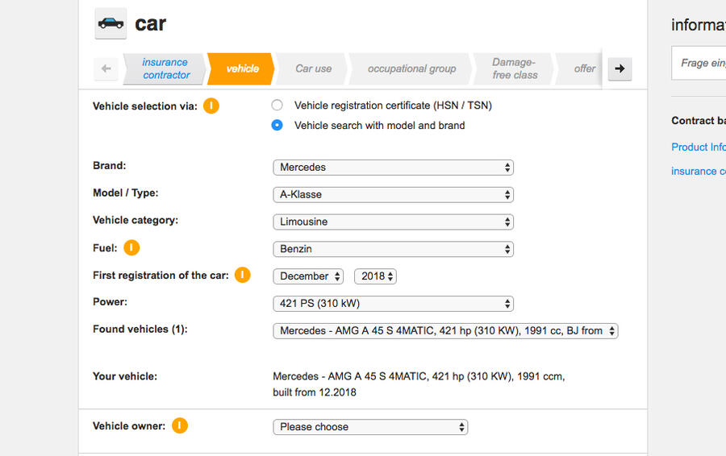726x456 pixels.
Task: Open Fuel dropdown showing Benzin
Action: click(393, 249)
